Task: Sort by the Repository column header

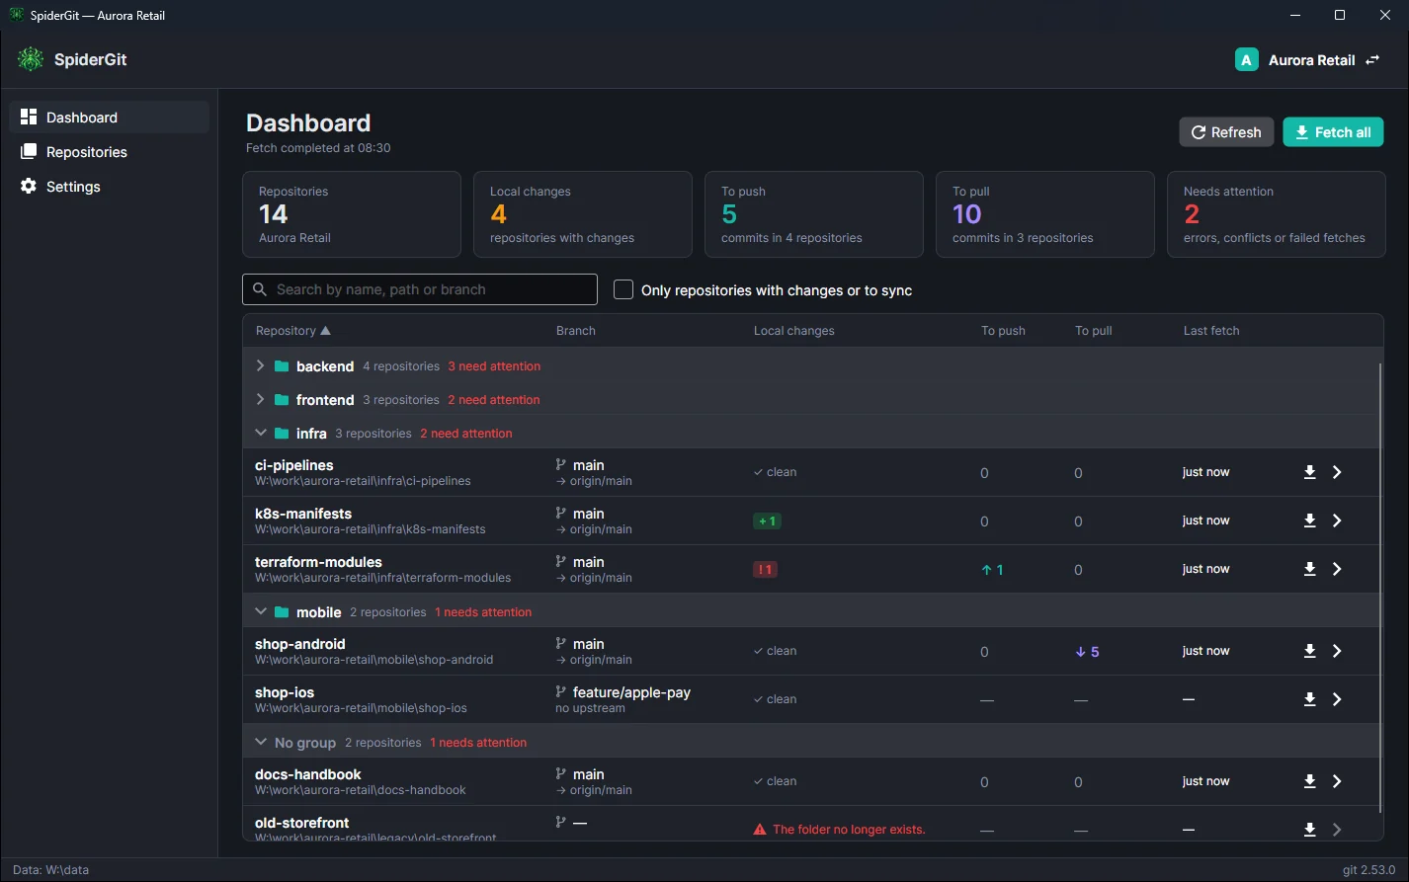Action: pyautogui.click(x=292, y=331)
